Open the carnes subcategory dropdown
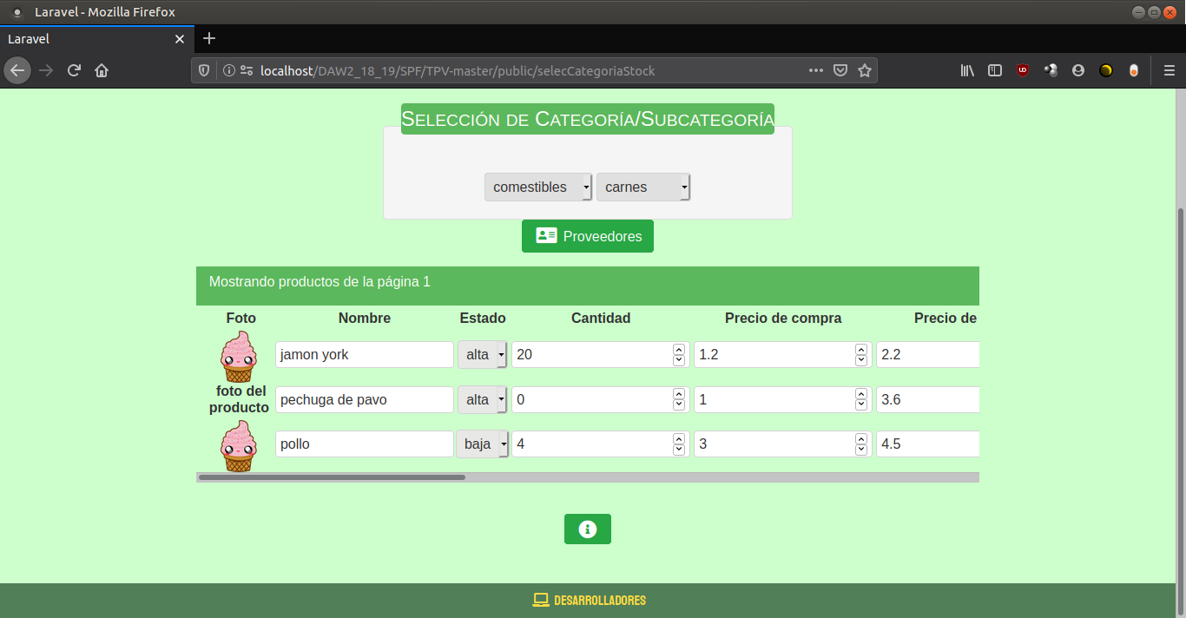 [642, 187]
